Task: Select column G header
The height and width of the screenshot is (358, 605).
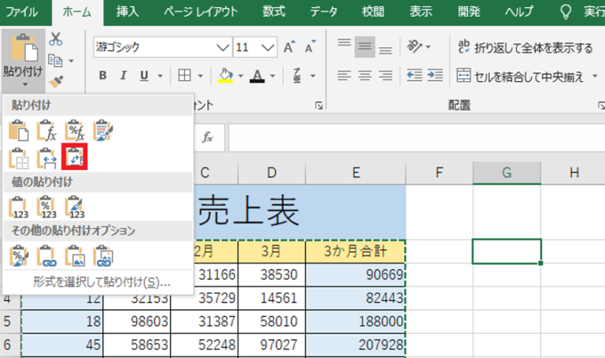Action: [507, 172]
